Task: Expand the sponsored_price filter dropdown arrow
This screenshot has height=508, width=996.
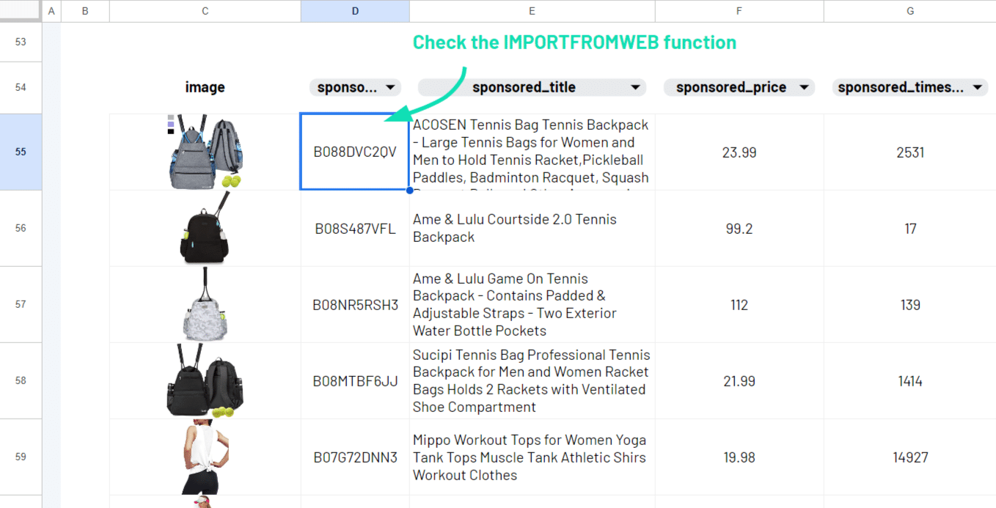Action: click(x=804, y=88)
